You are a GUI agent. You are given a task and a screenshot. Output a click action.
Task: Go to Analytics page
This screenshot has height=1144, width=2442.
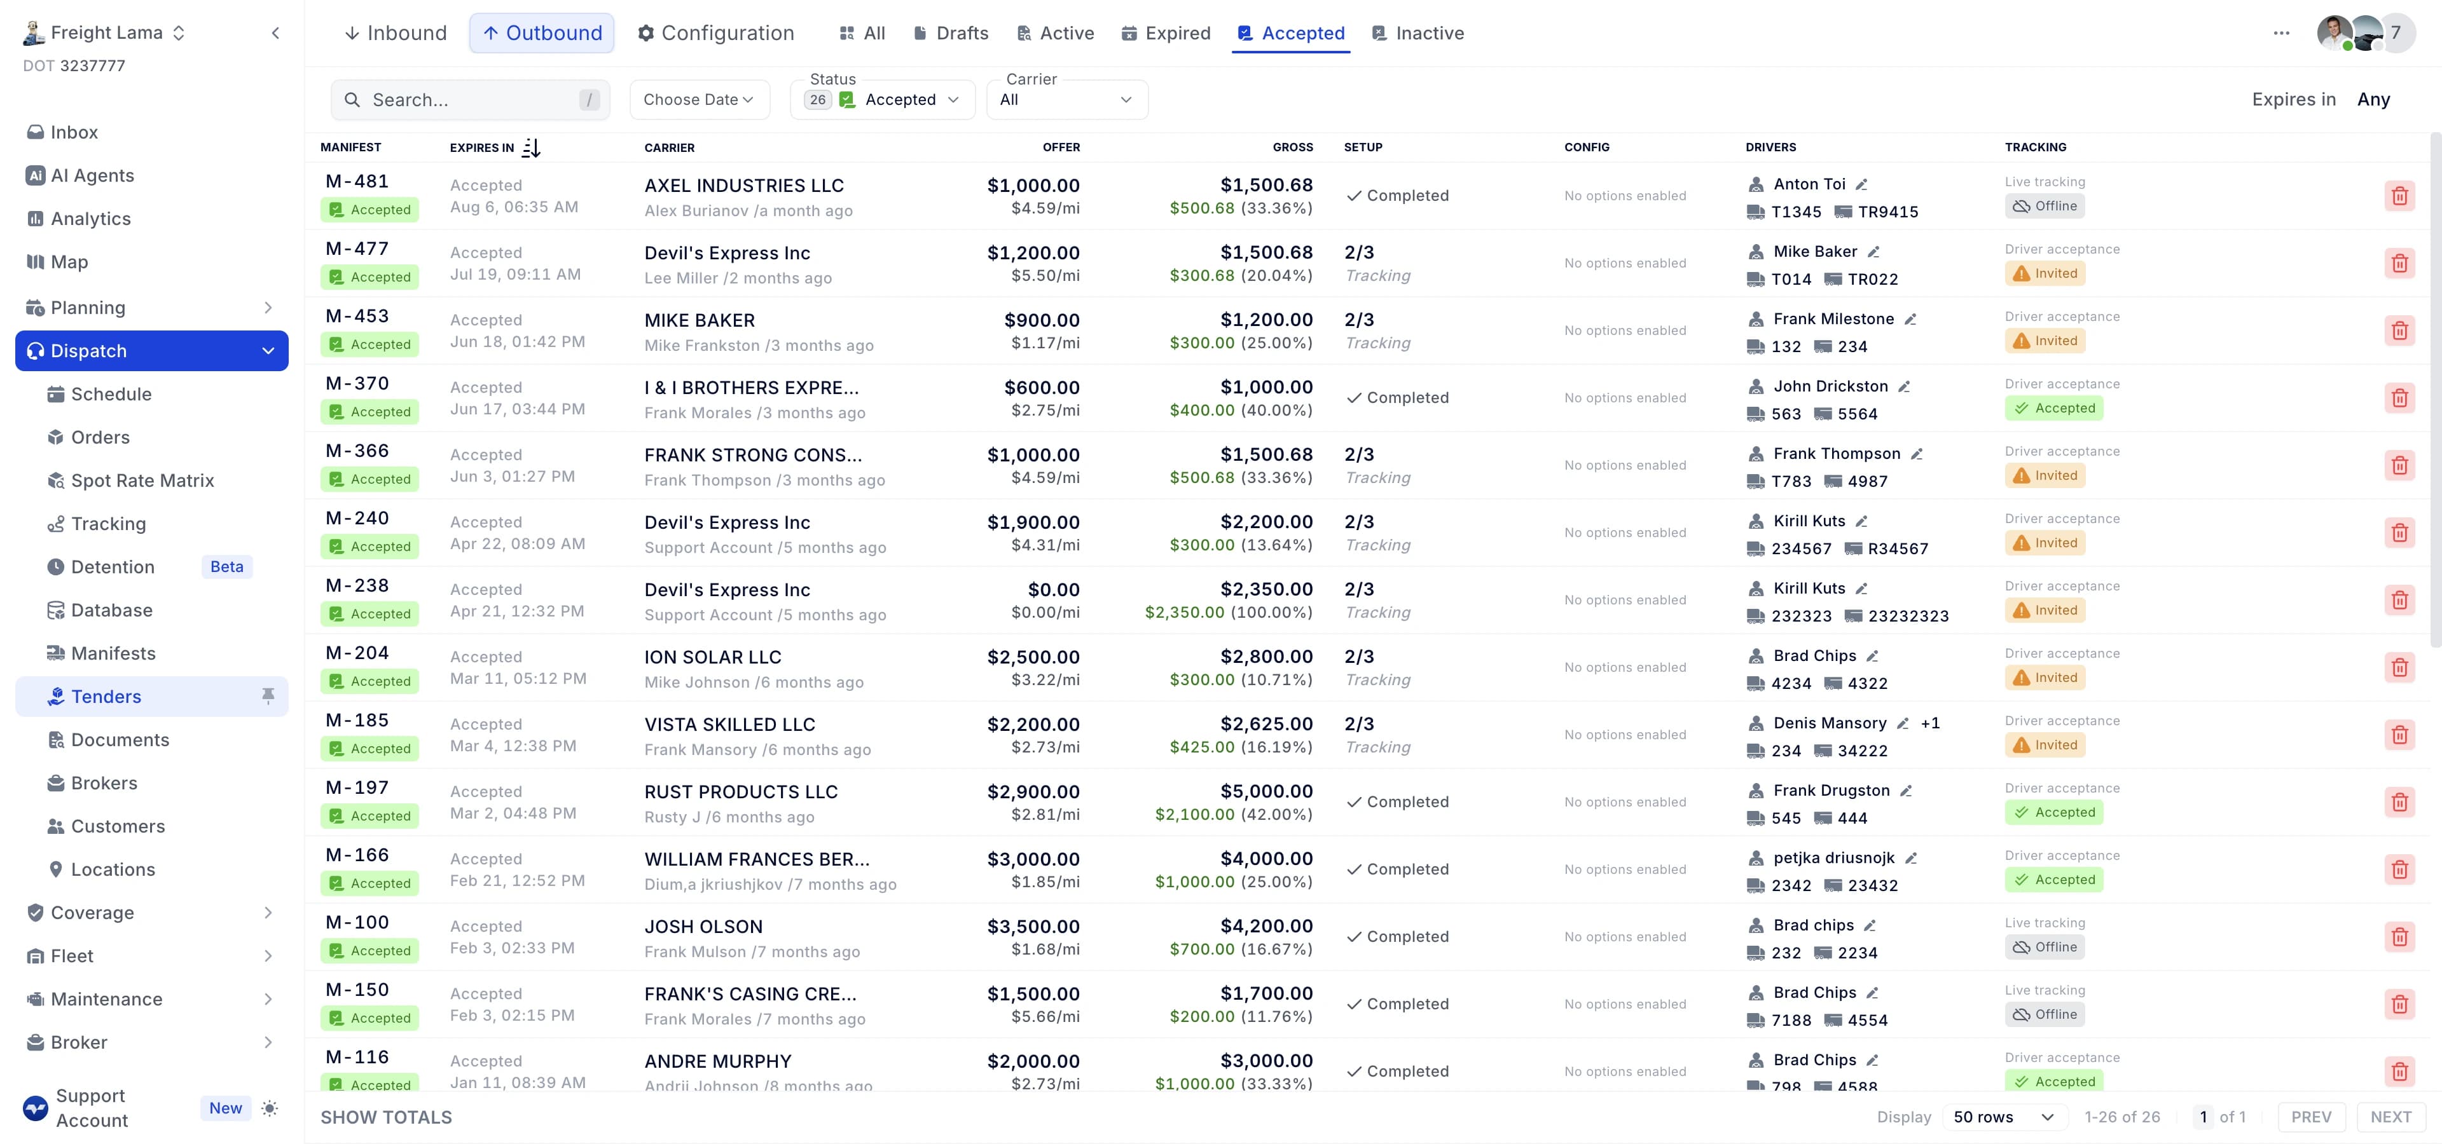click(x=152, y=219)
